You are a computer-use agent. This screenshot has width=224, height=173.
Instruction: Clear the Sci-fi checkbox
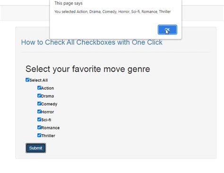39,120
